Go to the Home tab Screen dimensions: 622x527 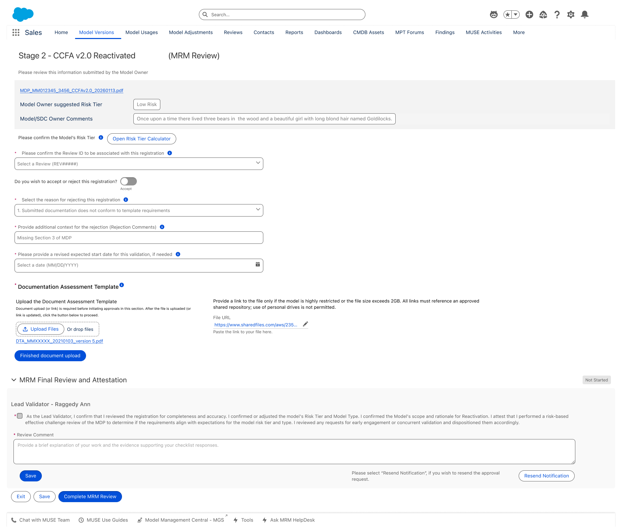tap(61, 32)
